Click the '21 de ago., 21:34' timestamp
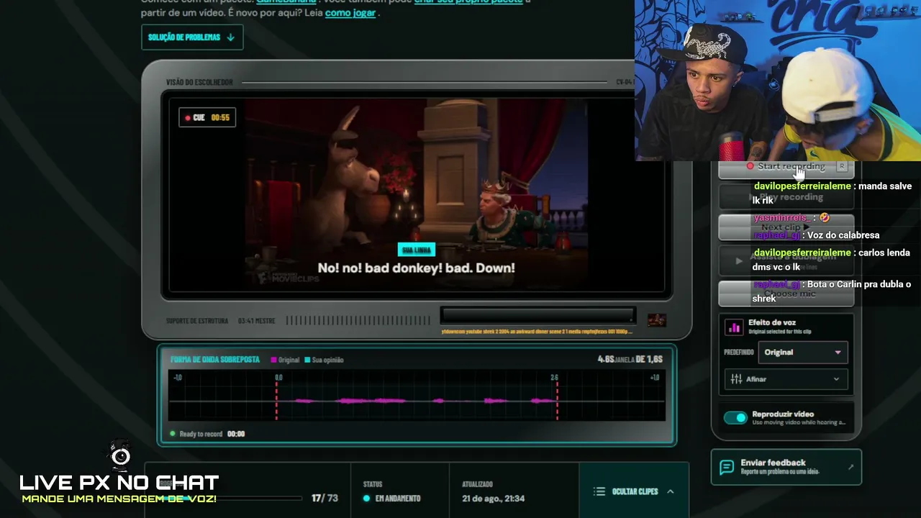 (494, 499)
